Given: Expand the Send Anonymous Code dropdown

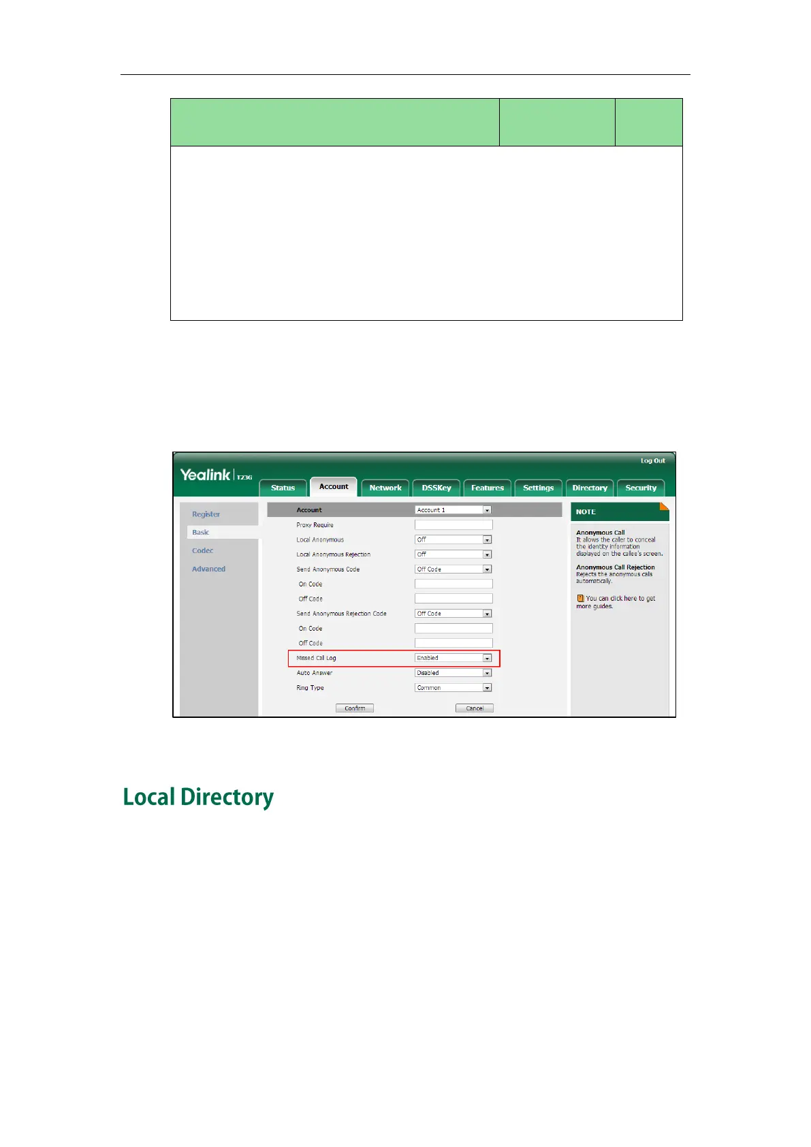Looking at the screenshot, I should point(453,569).
